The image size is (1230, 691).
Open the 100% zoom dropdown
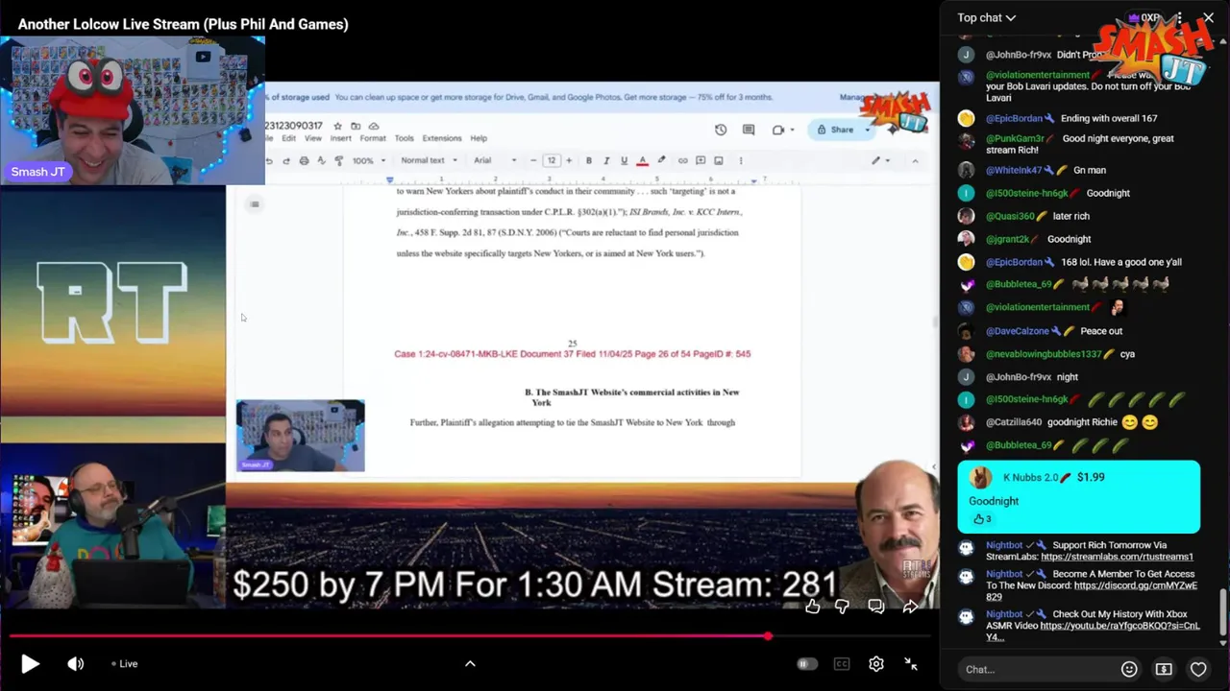368,160
